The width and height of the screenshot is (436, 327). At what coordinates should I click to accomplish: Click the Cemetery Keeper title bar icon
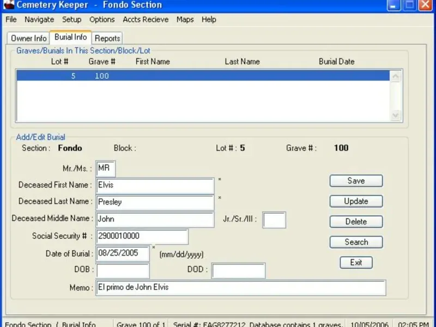[x=8, y=5]
